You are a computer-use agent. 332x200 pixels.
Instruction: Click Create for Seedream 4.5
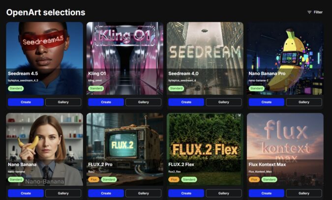point(26,102)
